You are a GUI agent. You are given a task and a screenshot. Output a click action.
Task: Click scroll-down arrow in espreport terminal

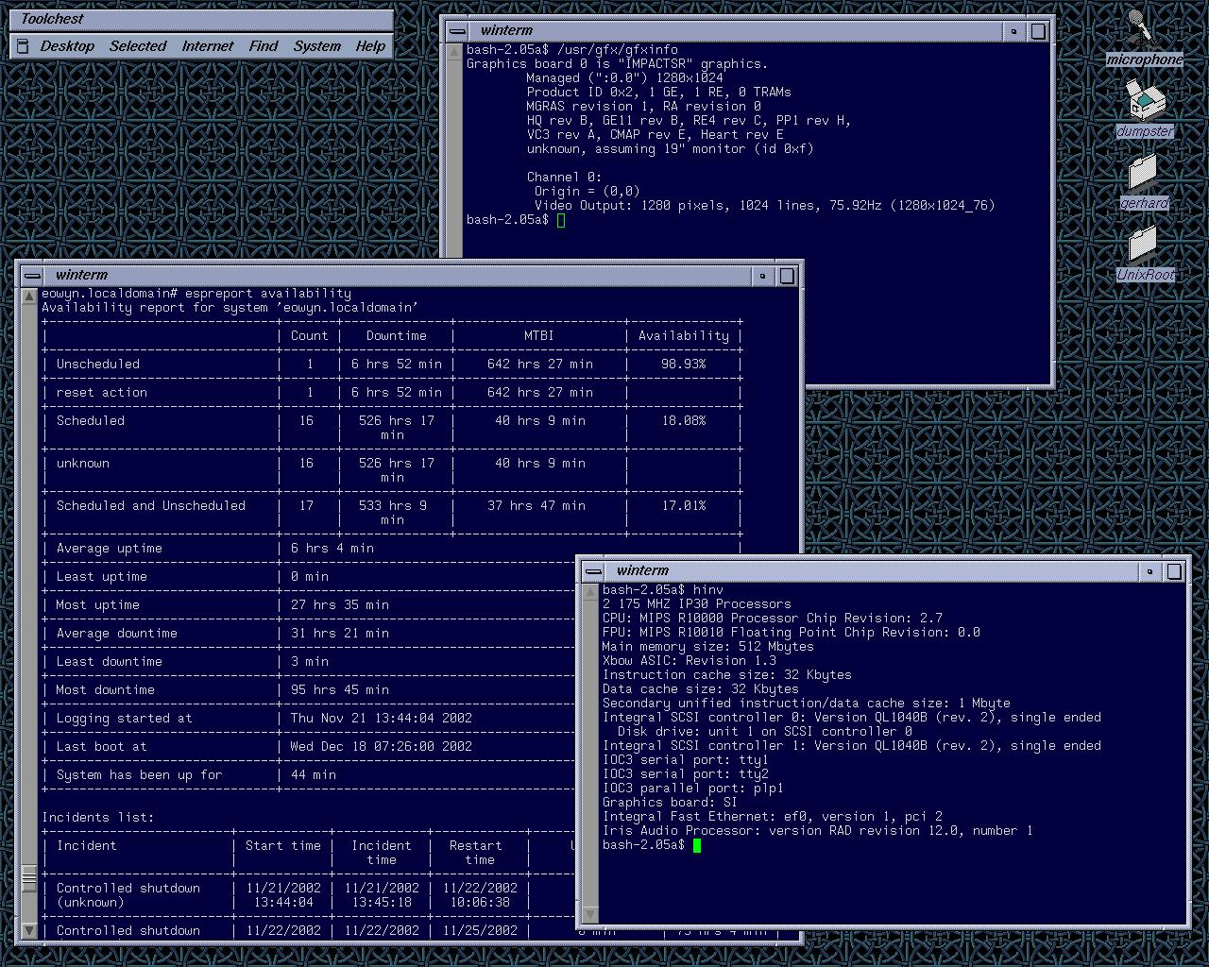click(29, 930)
